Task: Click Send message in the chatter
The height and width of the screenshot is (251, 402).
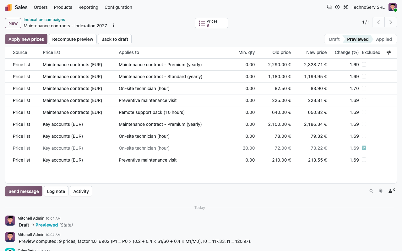Action: point(24,191)
